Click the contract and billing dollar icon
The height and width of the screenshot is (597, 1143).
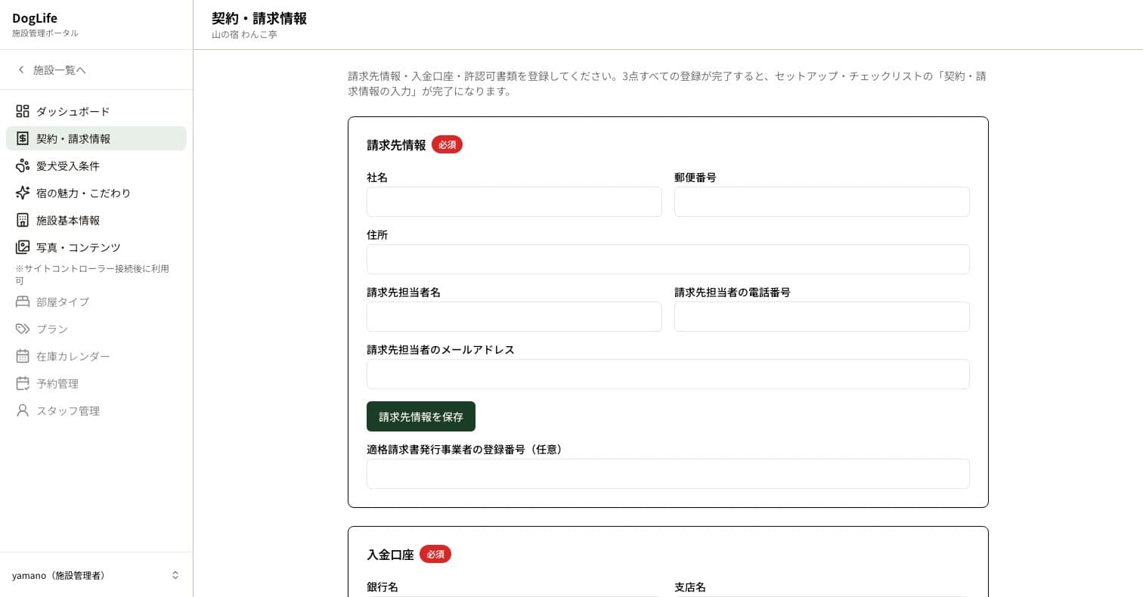[x=23, y=139]
